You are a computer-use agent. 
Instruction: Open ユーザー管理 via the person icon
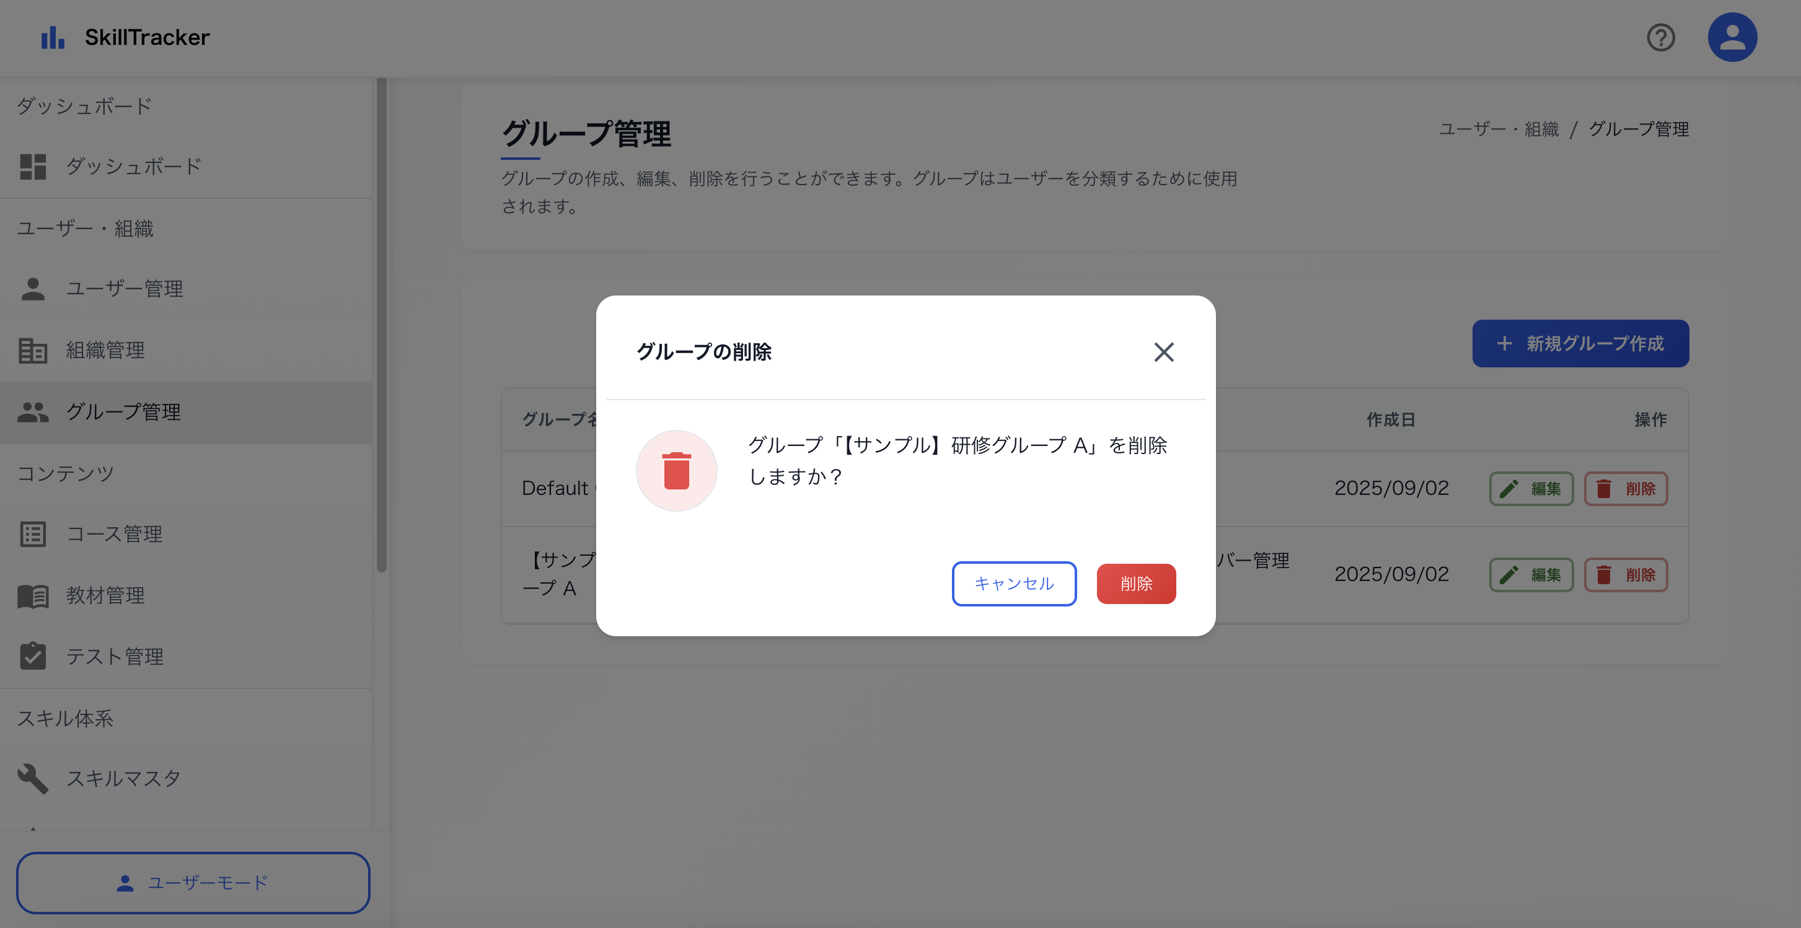tap(32, 289)
